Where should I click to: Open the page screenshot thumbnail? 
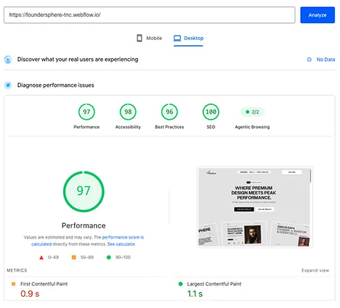(x=254, y=207)
